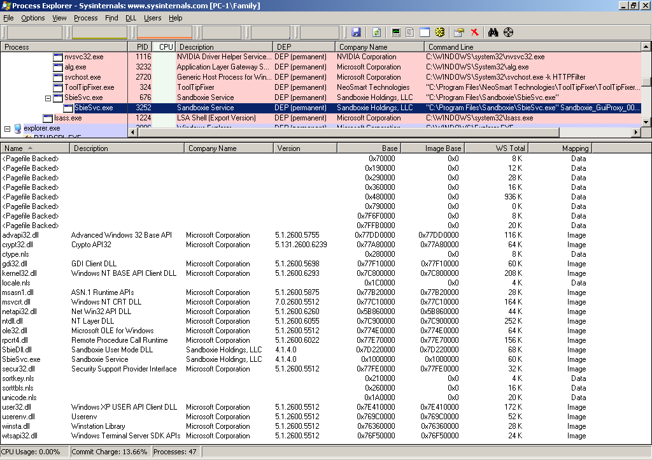This screenshot has width=652, height=460.
Task: Click the icon of SbieSvc.exe PID 3252
Action: coord(68,108)
